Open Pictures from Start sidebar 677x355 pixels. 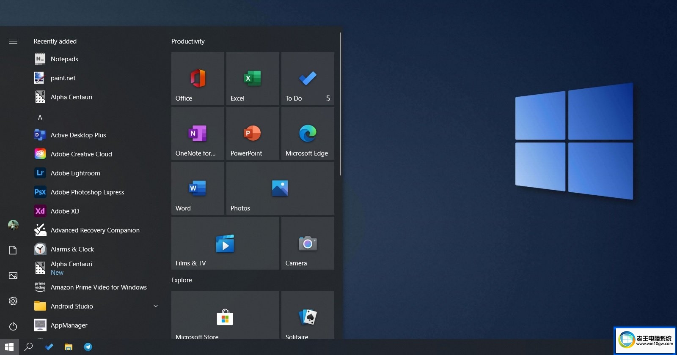[13, 276]
